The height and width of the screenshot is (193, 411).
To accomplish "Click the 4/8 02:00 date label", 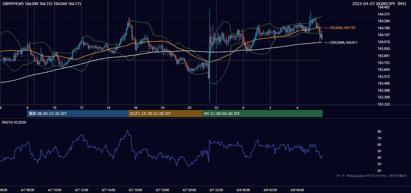I will 270,190.
